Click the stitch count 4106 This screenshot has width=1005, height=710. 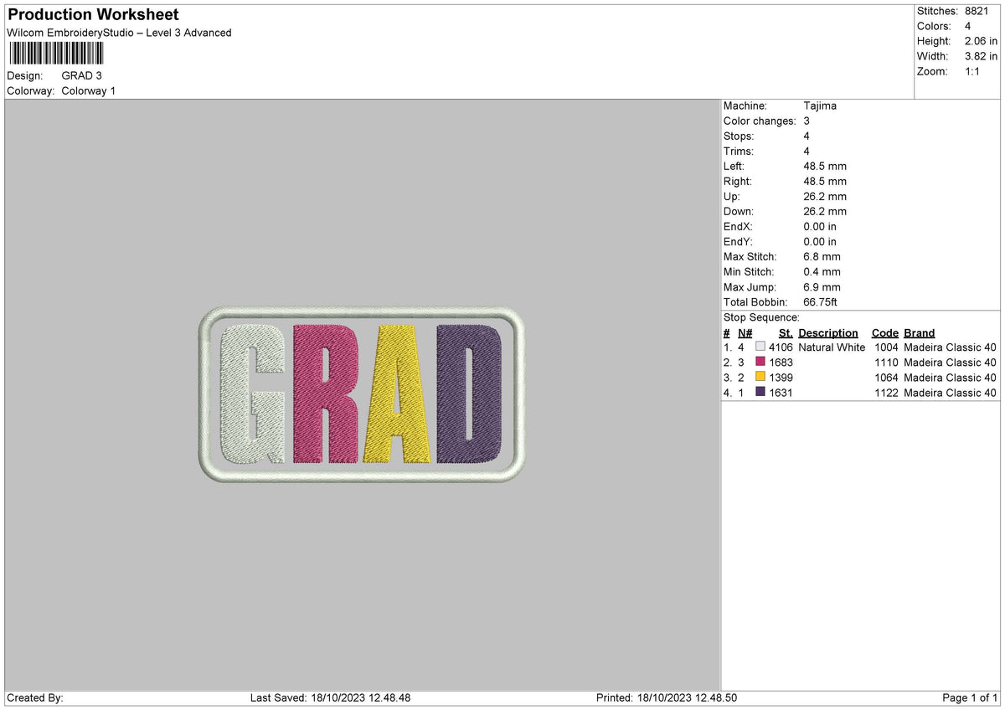point(781,347)
